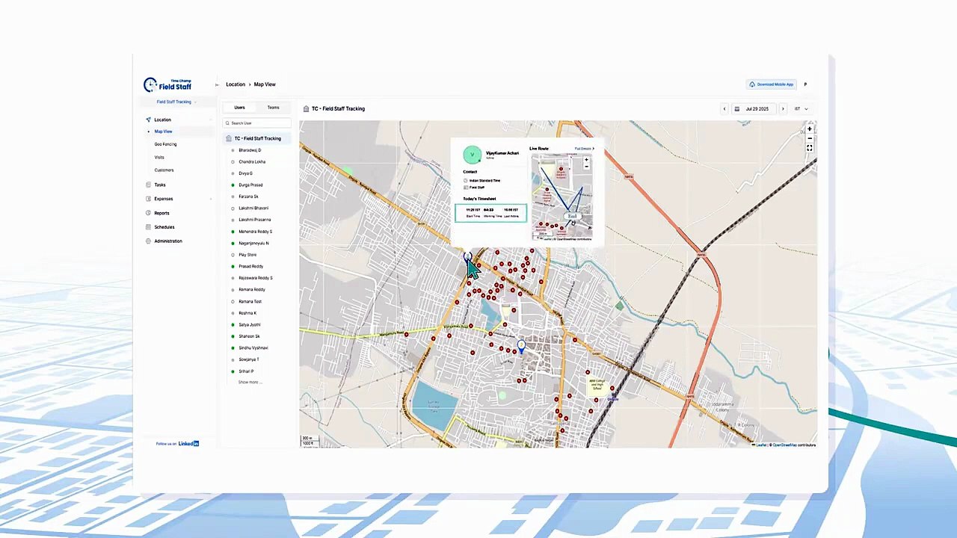957x538 pixels.
Task: Toggle fullscreen on main map
Action: pos(810,148)
